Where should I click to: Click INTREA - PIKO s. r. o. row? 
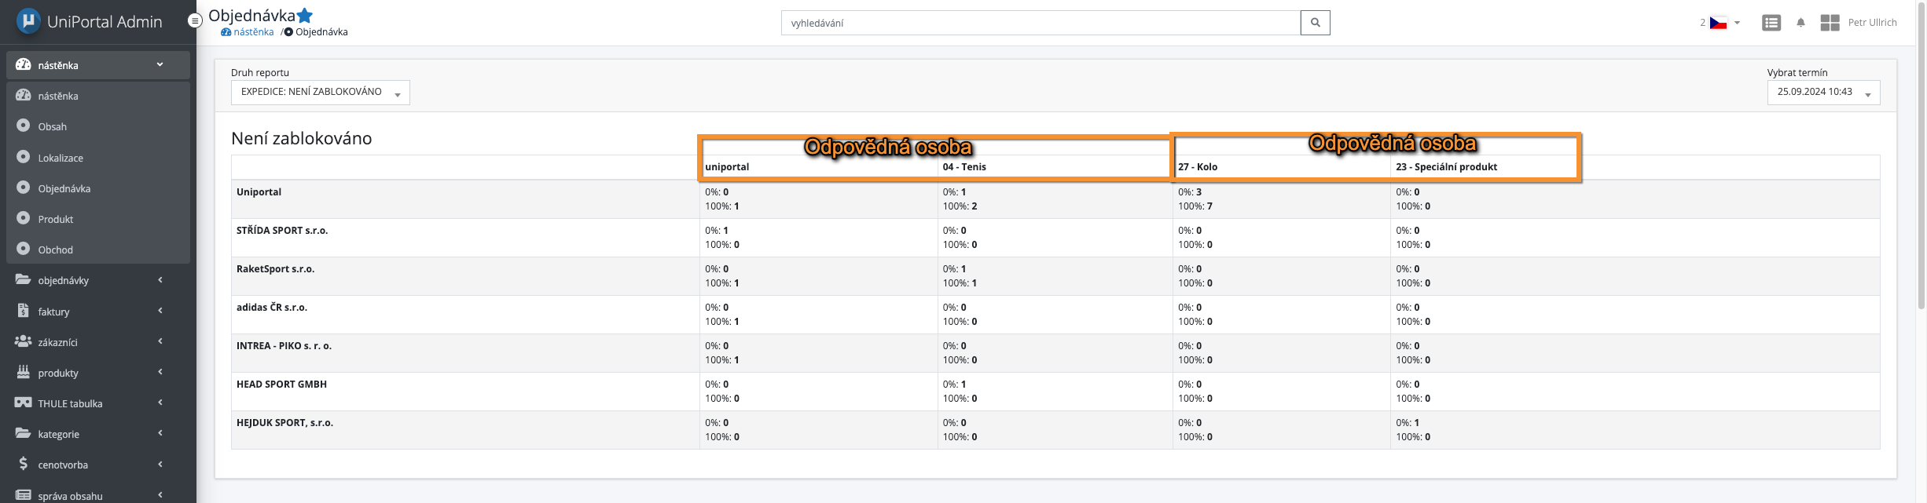pyautogui.click(x=284, y=346)
